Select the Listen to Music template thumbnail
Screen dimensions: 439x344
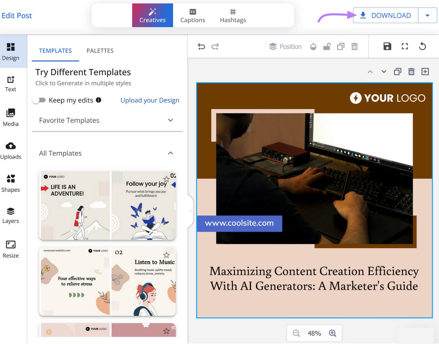pos(143,281)
